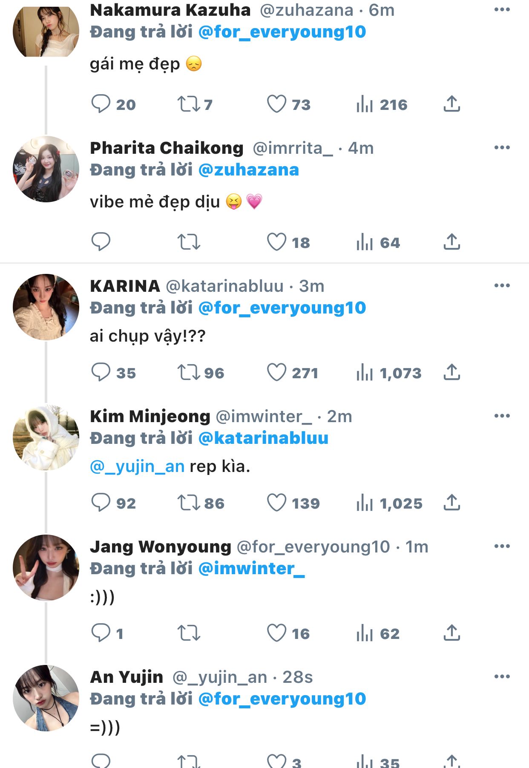Open more options on Nakamura Kazuha's tweet

click(502, 10)
